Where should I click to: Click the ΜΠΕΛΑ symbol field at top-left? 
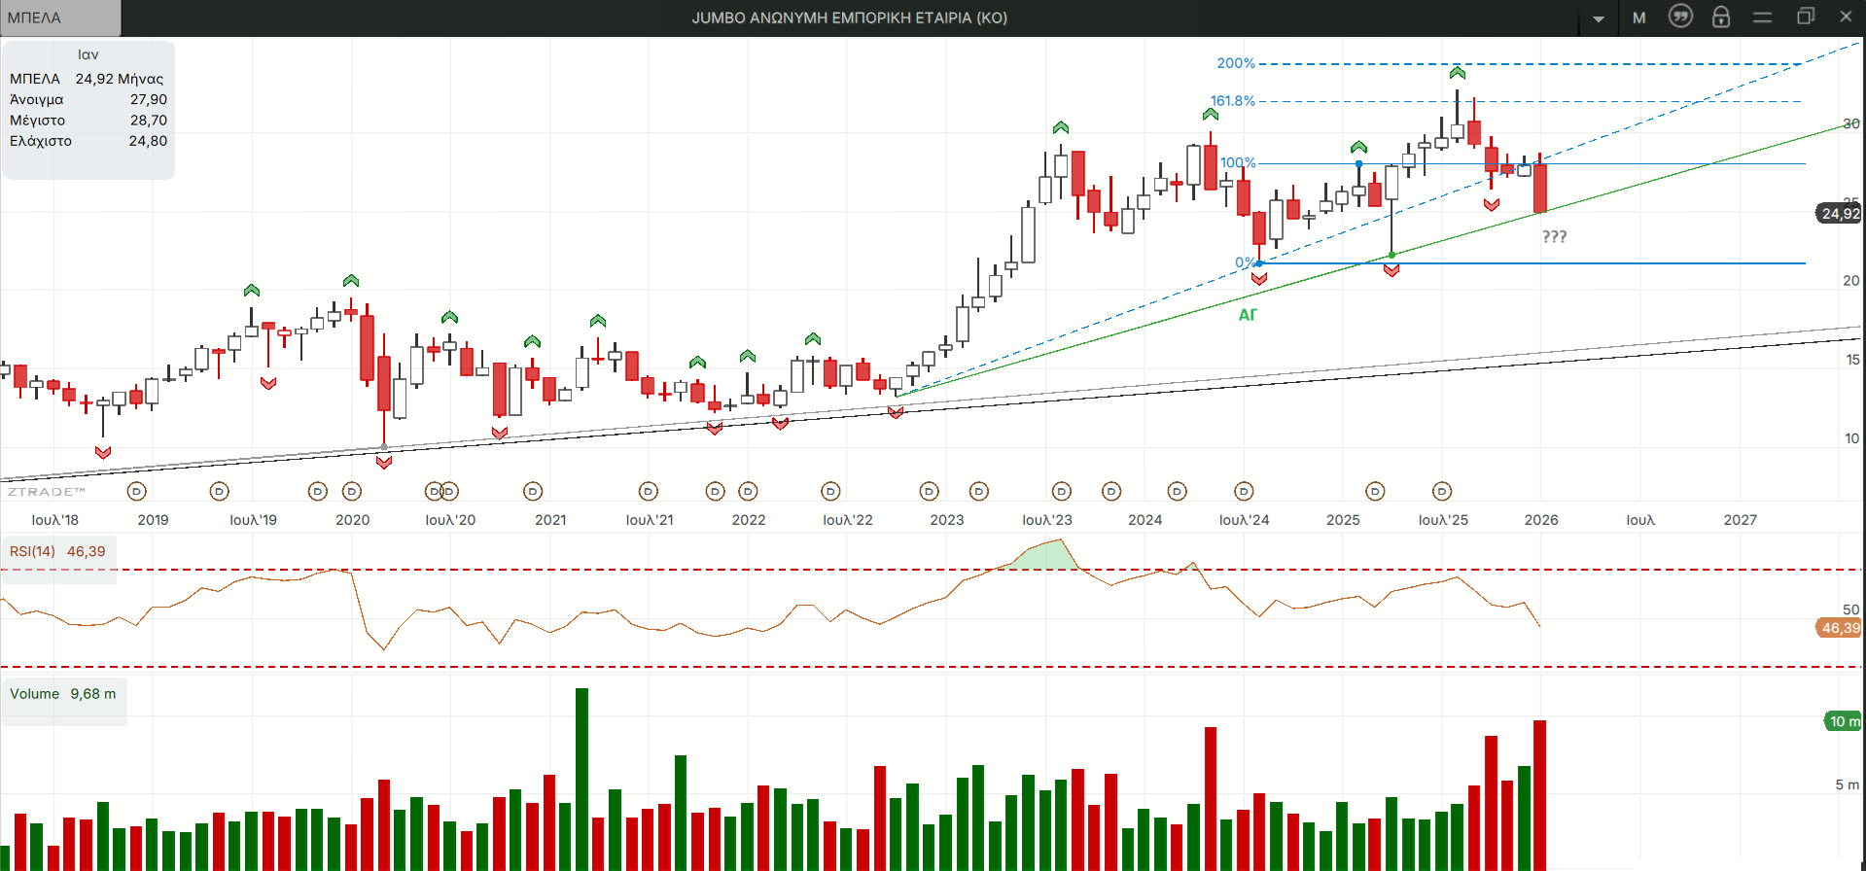(x=60, y=17)
